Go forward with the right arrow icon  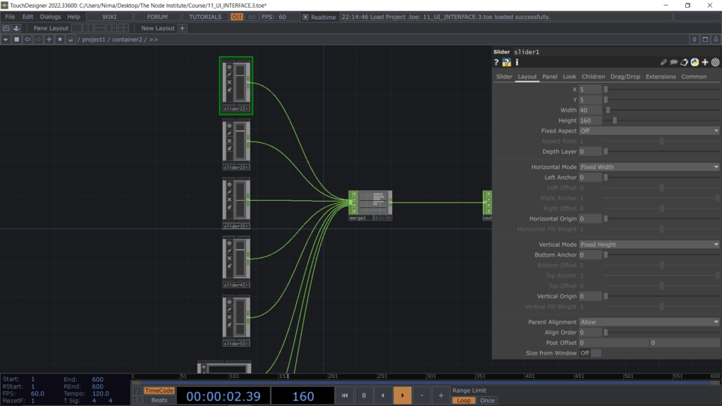point(38,39)
